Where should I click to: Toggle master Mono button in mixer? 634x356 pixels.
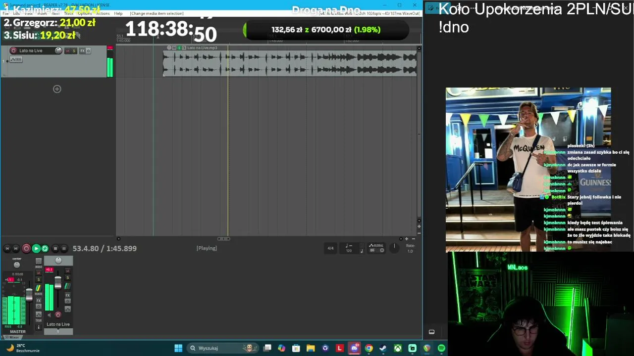click(39, 261)
